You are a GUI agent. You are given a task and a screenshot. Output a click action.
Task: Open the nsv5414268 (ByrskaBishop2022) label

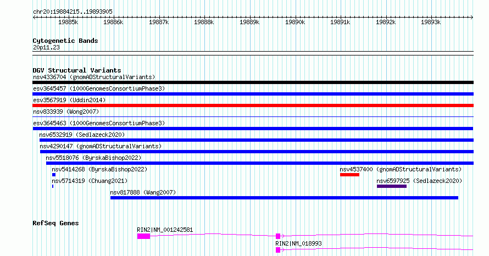point(99,169)
